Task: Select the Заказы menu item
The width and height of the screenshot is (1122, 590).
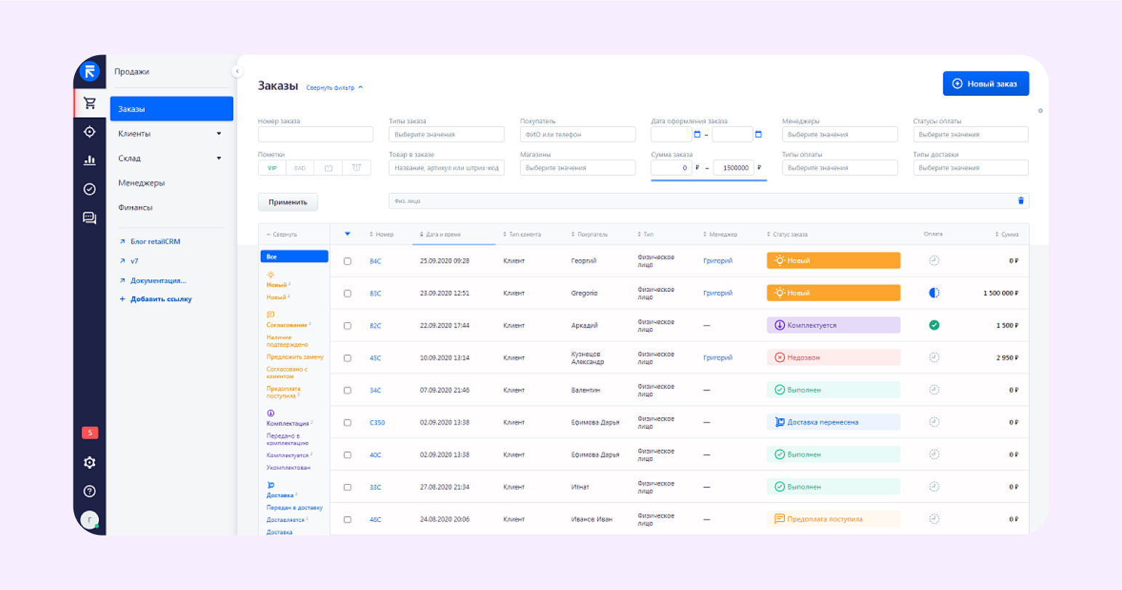Action: pos(171,109)
